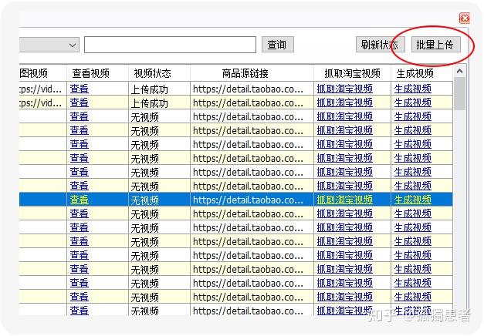Start batch upload with 批量上传 button
The width and height of the screenshot is (484, 336).
(x=435, y=45)
